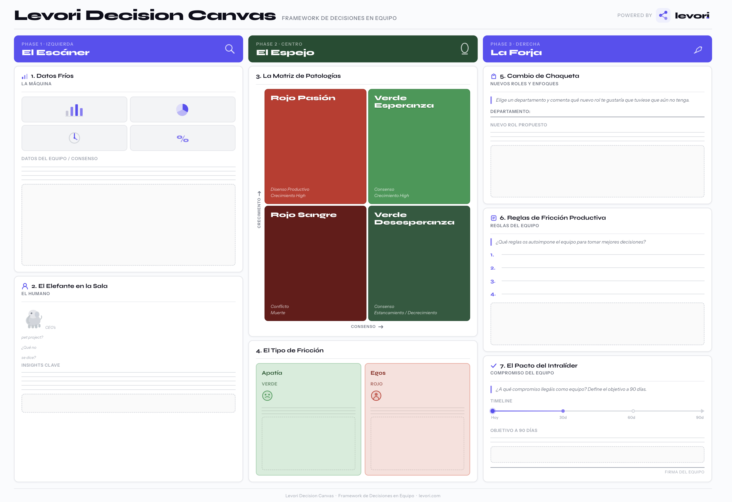The image size is (732, 502).
Task: Open the Phase 1 El Escáner header
Action: [129, 49]
